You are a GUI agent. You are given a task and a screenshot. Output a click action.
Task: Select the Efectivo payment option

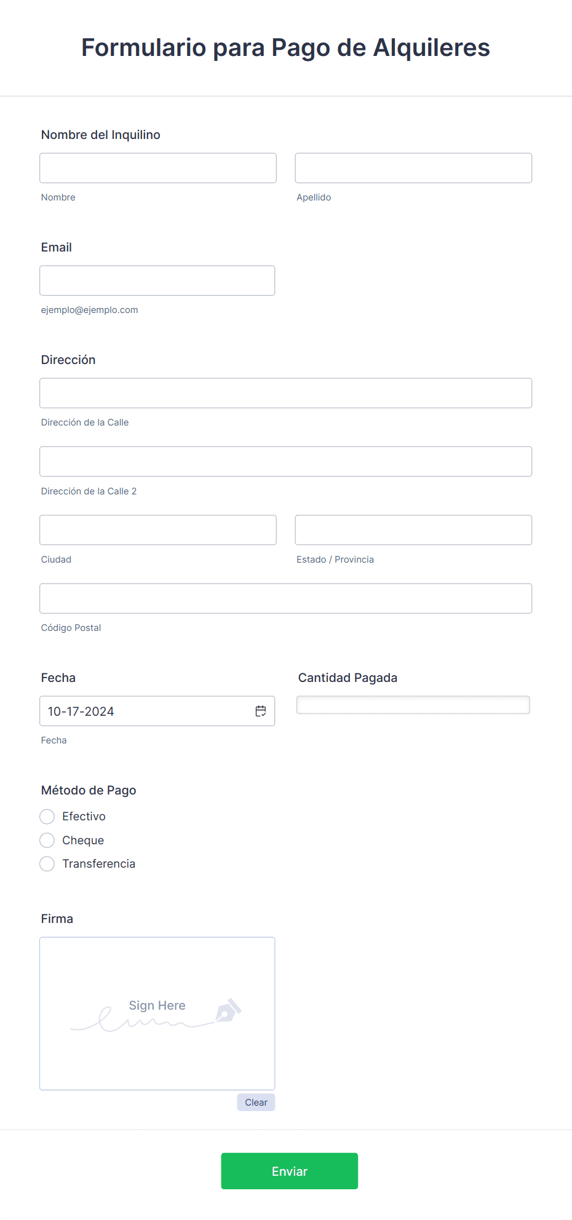(x=47, y=817)
